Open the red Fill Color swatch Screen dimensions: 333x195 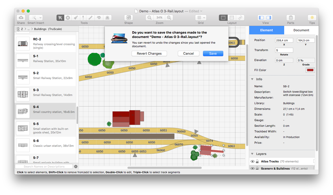tap(310, 70)
